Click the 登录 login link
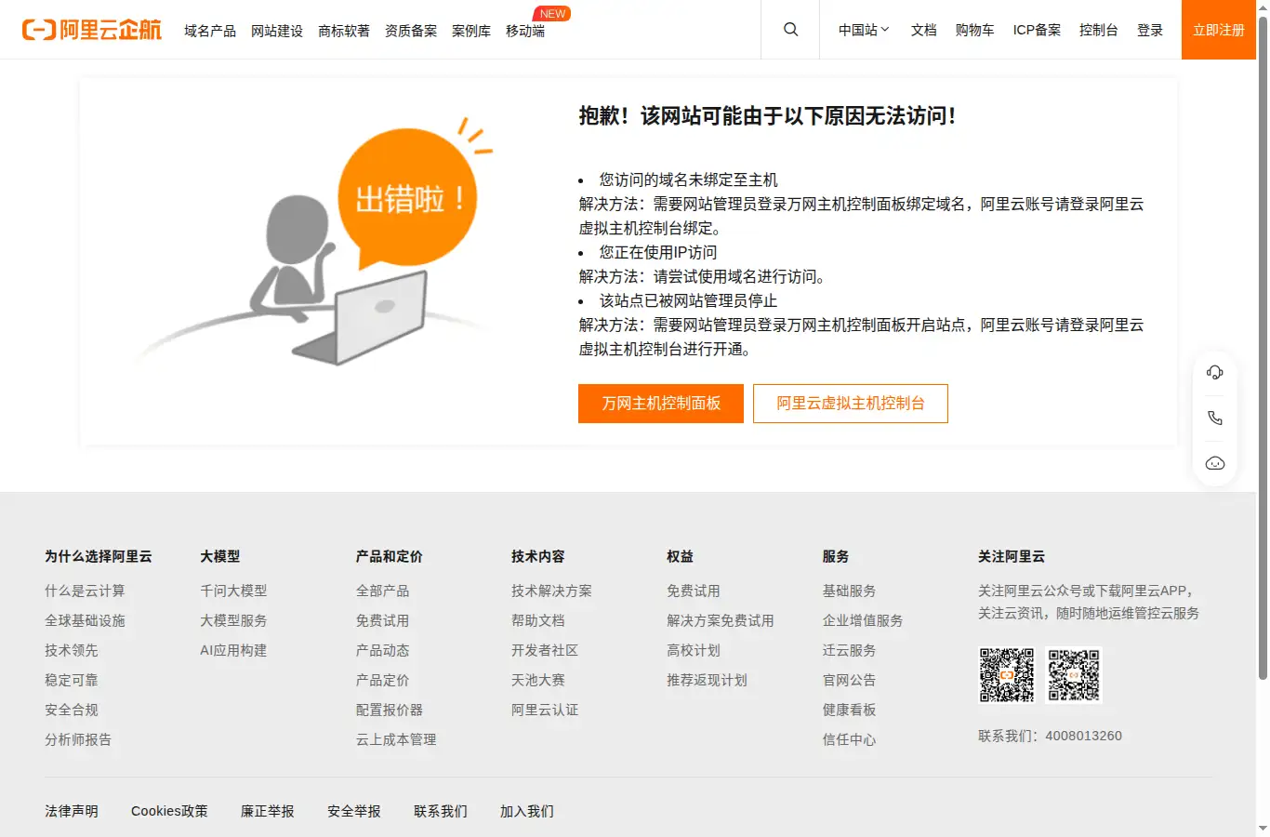Viewport: 1270px width, 837px height. tap(1150, 30)
